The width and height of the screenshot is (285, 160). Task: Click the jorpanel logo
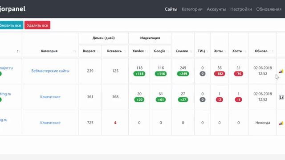[12, 9]
